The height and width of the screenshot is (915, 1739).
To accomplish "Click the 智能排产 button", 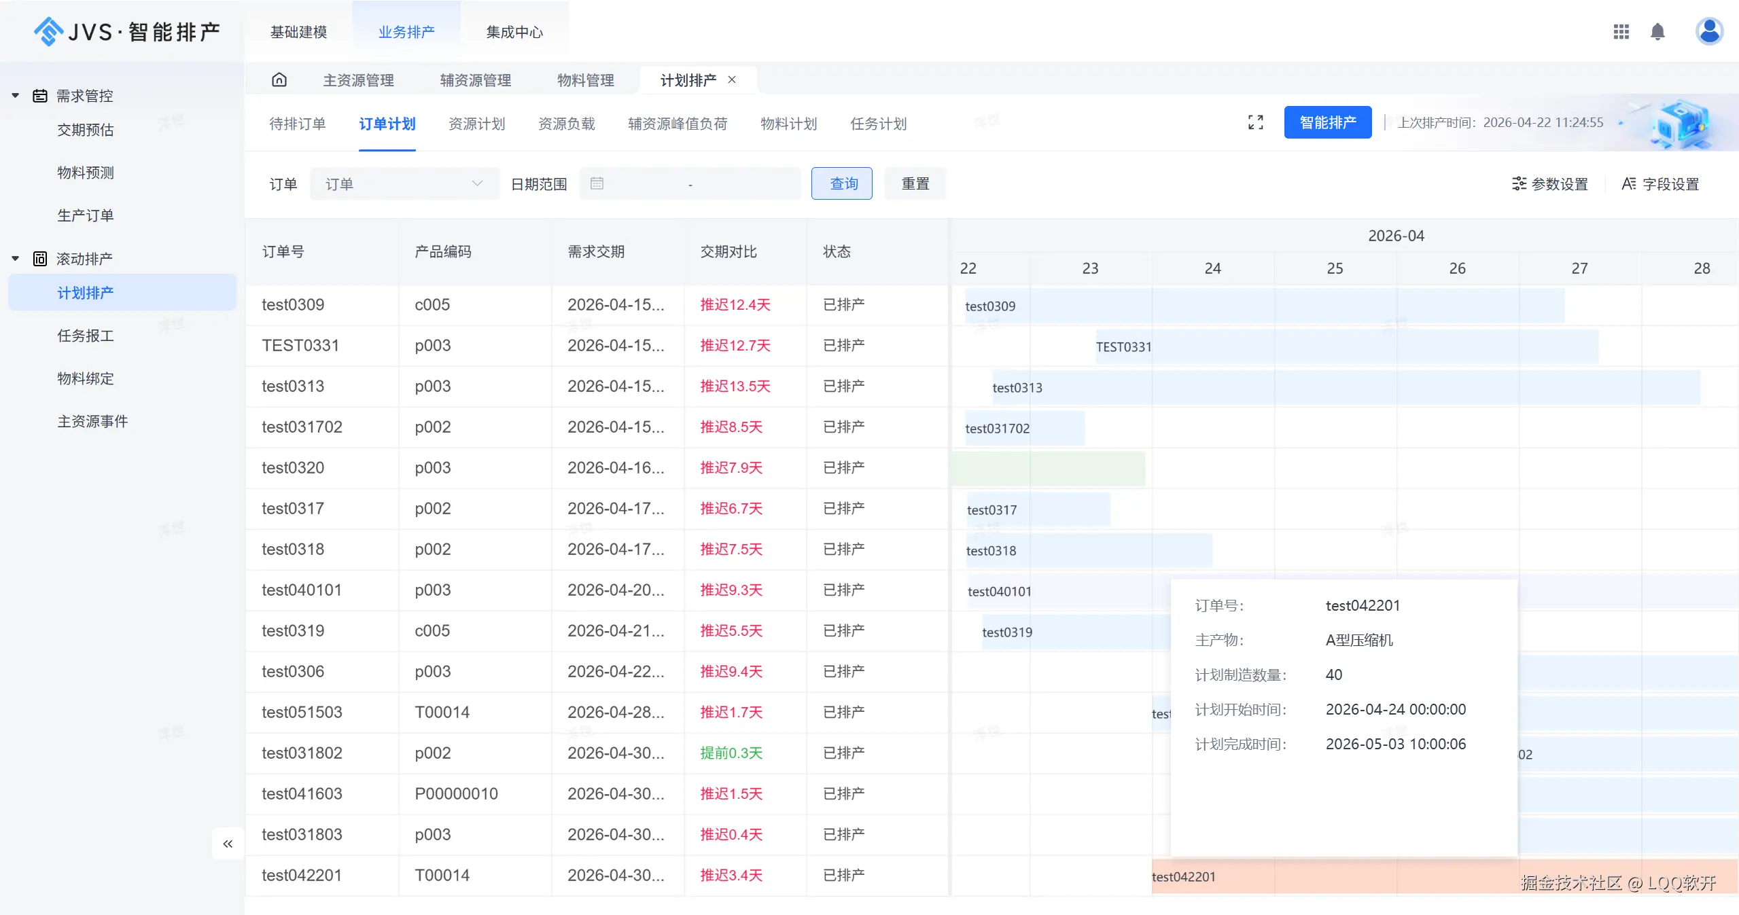I will coord(1327,122).
